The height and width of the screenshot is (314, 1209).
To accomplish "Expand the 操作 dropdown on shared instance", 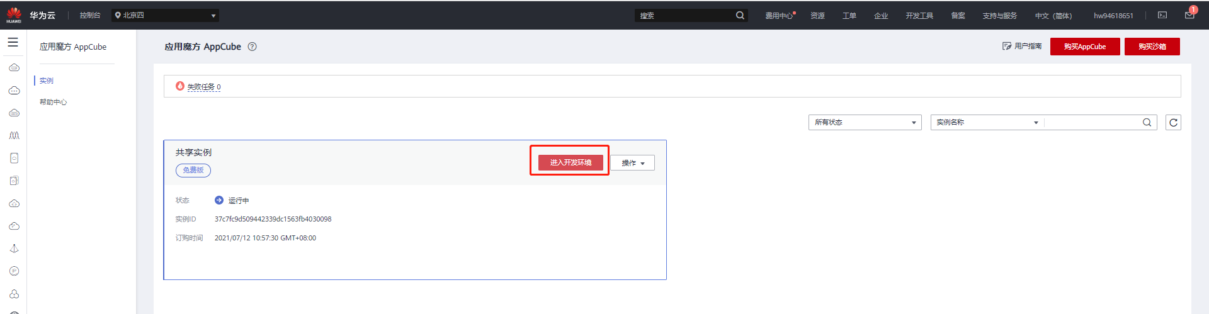I will (633, 163).
